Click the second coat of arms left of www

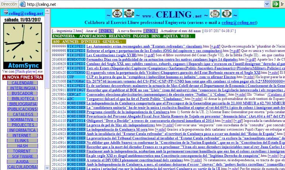click(x=129, y=13)
